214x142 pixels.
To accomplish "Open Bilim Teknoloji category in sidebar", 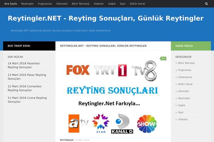I will point(187,63).
